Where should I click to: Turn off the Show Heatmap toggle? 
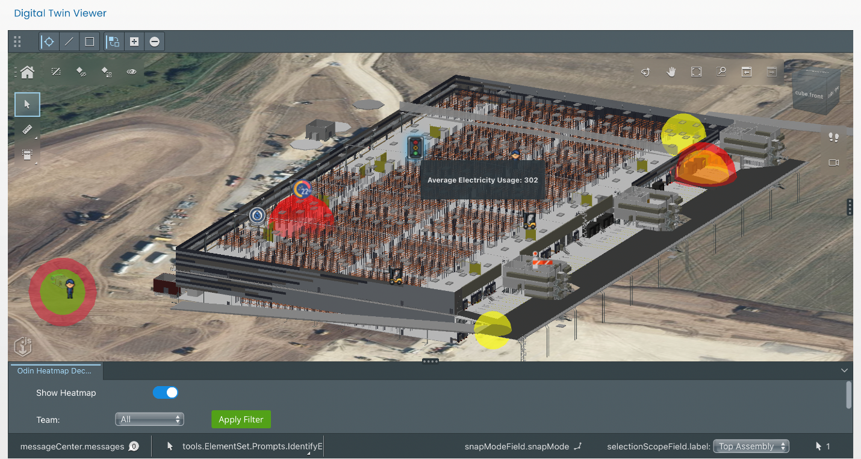coord(165,392)
